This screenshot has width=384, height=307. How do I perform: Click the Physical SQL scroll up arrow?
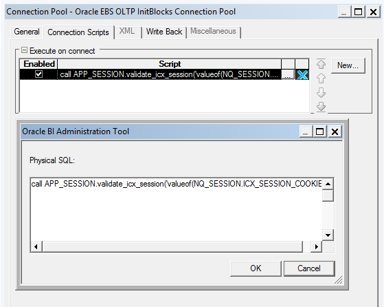pyautogui.click(x=328, y=184)
